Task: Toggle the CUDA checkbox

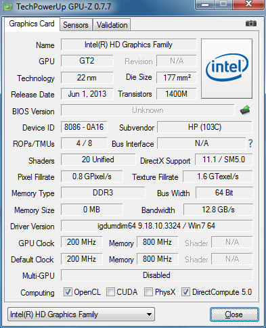Action: tap(110, 292)
